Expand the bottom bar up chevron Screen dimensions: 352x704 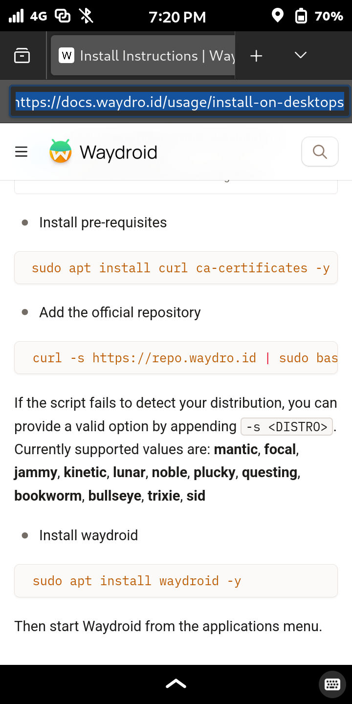point(176,684)
